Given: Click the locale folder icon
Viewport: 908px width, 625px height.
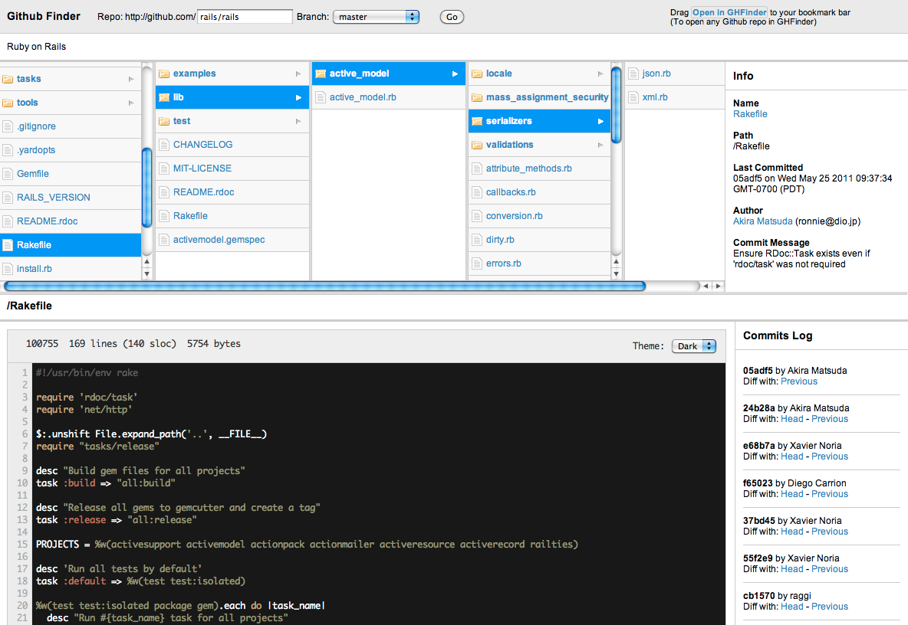Looking at the screenshot, I should 476,74.
